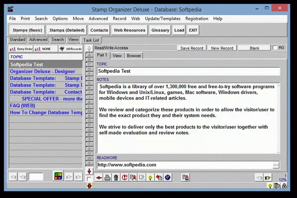Open the Glossary database
This screenshot has width=297, height=198.
tap(159, 30)
